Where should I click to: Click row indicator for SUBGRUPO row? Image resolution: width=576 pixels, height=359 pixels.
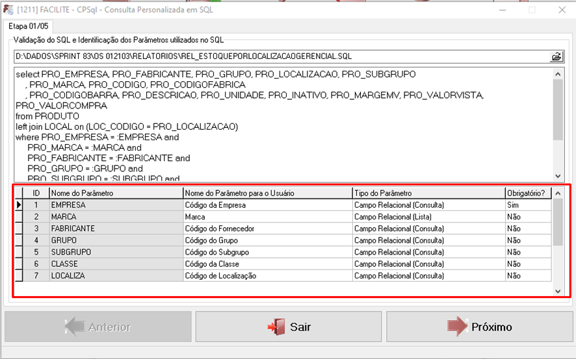click(19, 252)
